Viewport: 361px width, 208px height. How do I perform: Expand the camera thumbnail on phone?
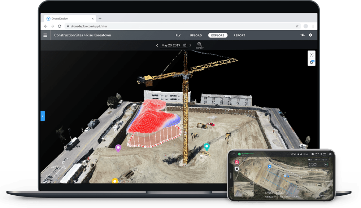251,183
